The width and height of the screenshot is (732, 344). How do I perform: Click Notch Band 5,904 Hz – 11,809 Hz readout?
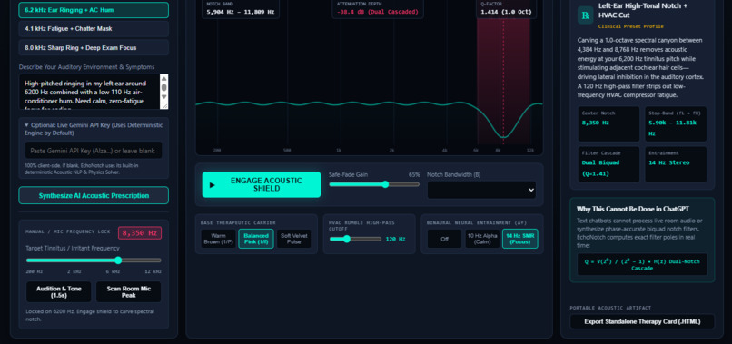click(x=241, y=8)
